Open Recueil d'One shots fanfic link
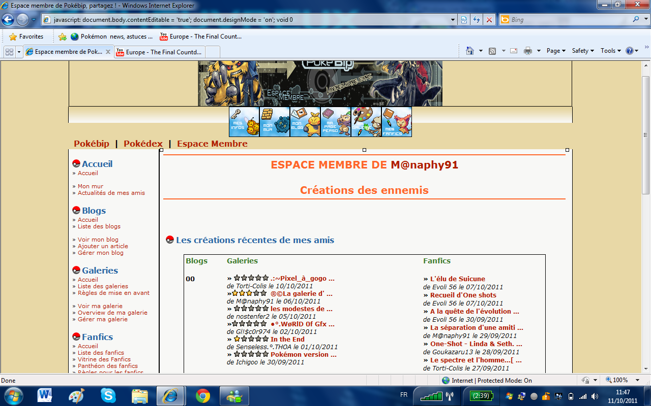The height and width of the screenshot is (406, 651). (x=463, y=295)
